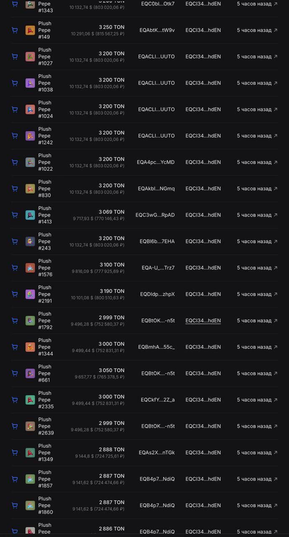Open seller address EQAbtK...tW9v
The width and height of the screenshot is (289, 537).
(x=157, y=30)
